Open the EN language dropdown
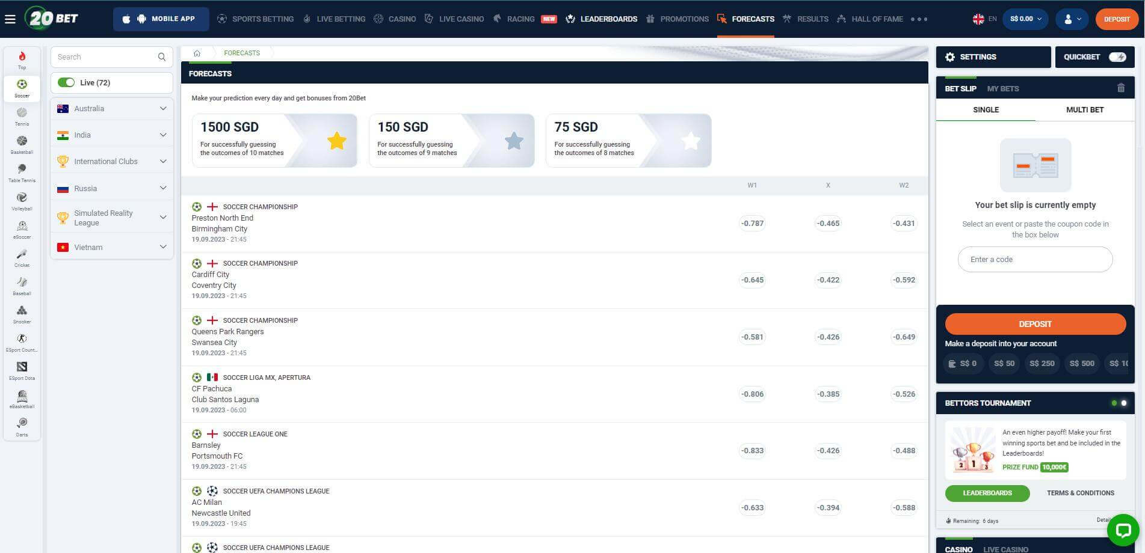The width and height of the screenshot is (1145, 553). [984, 19]
